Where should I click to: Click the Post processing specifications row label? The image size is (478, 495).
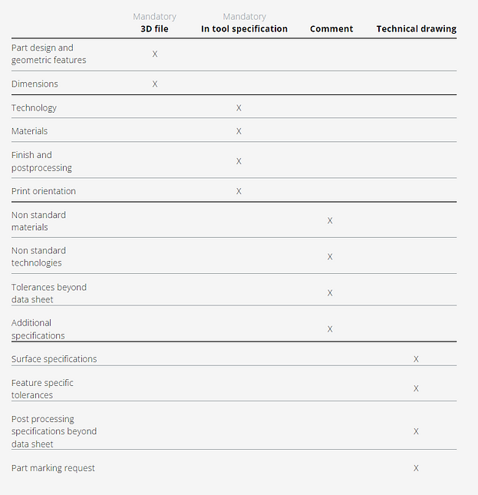pyautogui.click(x=54, y=431)
